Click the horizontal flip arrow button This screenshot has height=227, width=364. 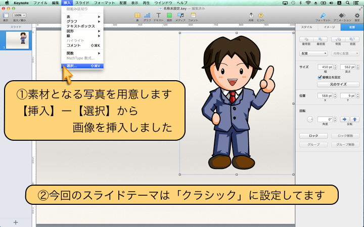click(x=345, y=120)
